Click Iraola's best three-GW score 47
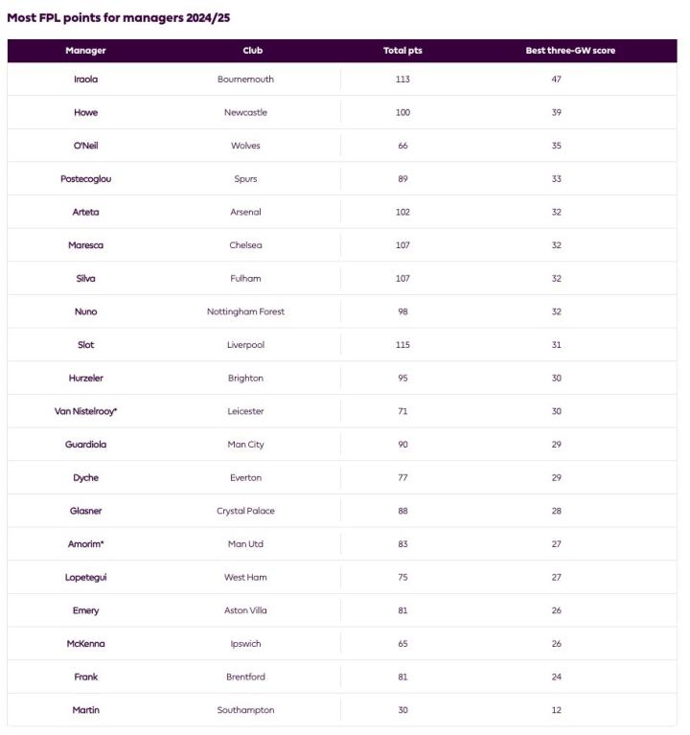This screenshot has height=735, width=690. tap(556, 80)
